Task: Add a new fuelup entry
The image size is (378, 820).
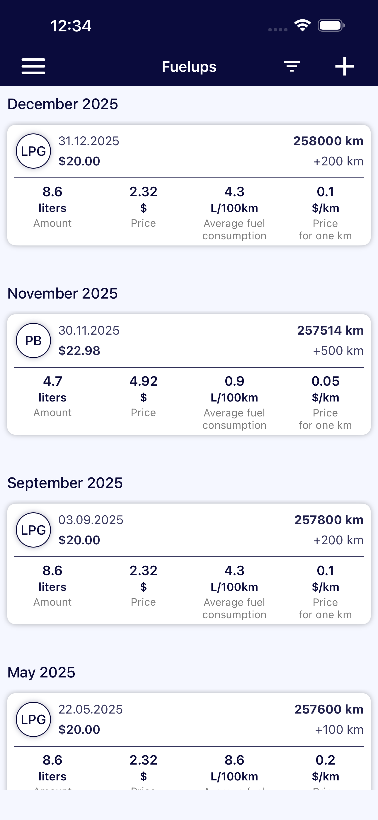Action: pyautogui.click(x=344, y=66)
